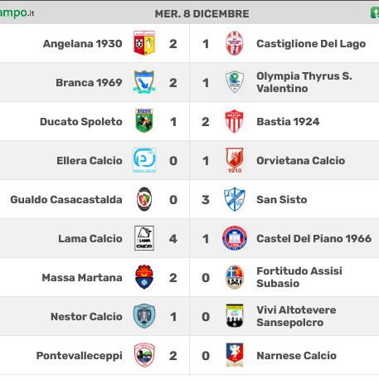379x380 pixels.
Task: Click the Fortitudo Assisi Subasio name
Action: [x=299, y=277]
